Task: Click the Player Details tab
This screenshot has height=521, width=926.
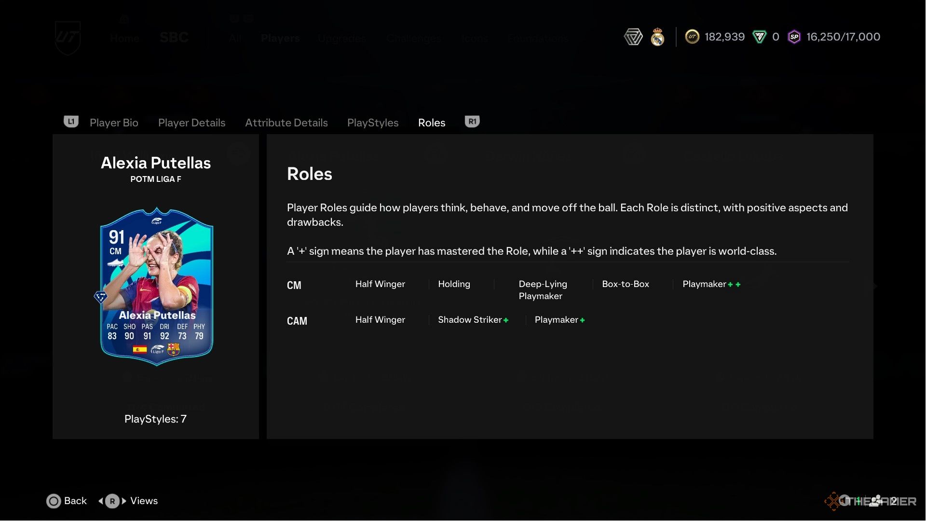Action: (191, 122)
